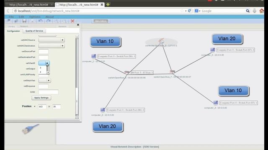Click the setDestinationPort input field

click(x=44, y=57)
